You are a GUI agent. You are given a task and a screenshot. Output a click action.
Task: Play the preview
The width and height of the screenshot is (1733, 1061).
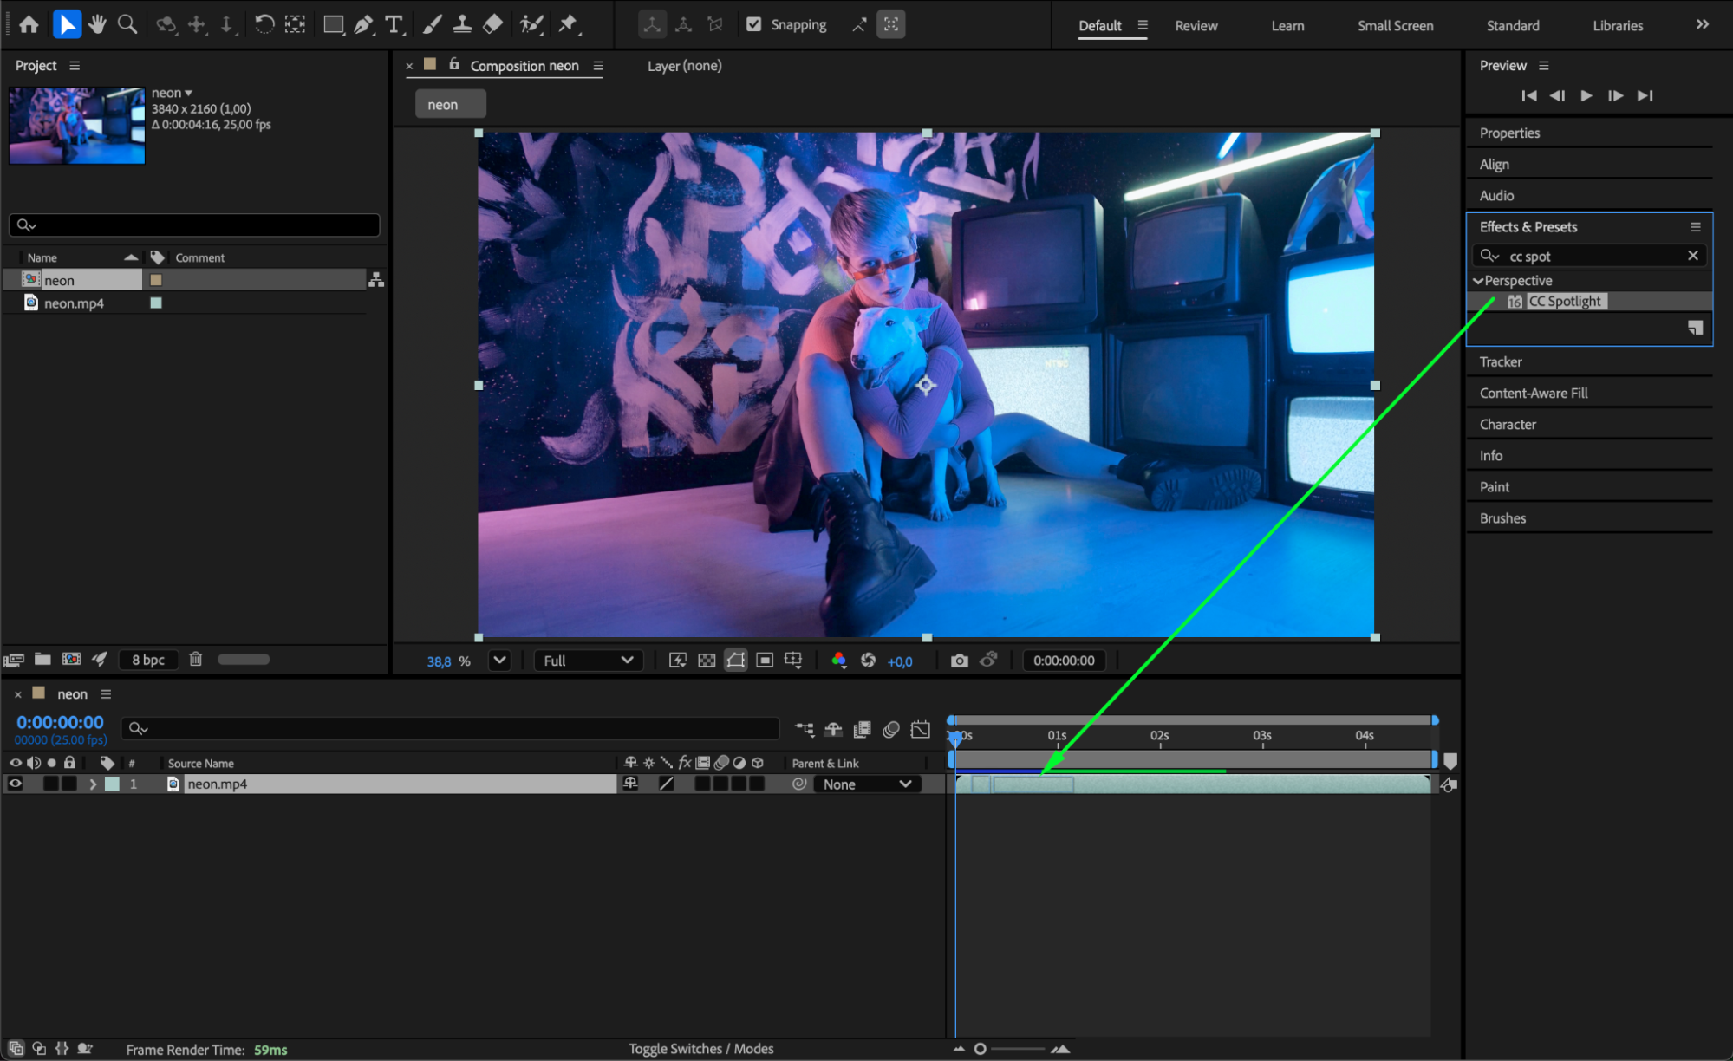pyautogui.click(x=1586, y=95)
